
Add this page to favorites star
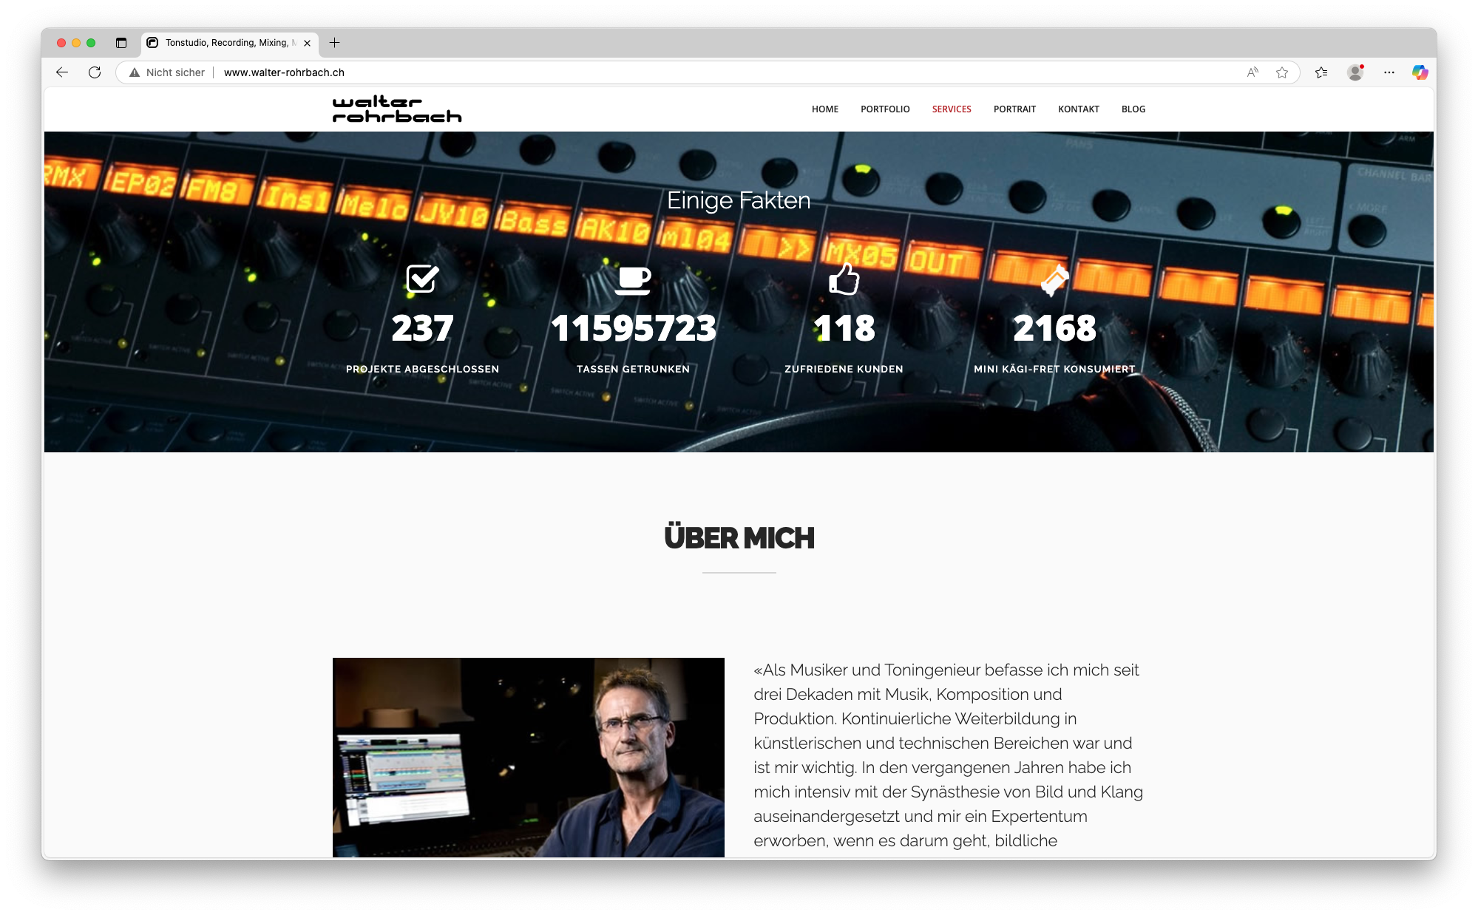[x=1282, y=72]
